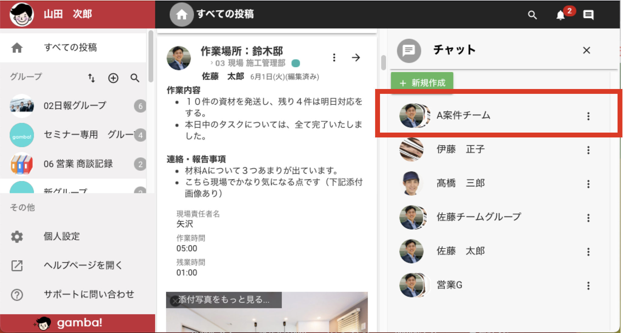Click the left sidebar group list scrollbar
The image size is (623, 333).
[x=151, y=56]
